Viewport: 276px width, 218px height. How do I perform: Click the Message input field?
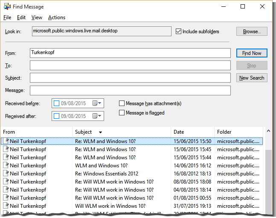point(130,90)
